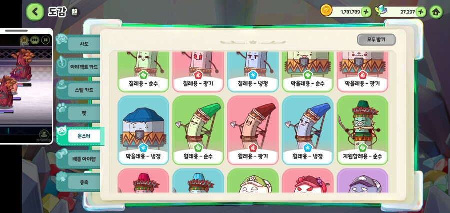Viewport: 450px width, 213px height.
Task: Click the gem crystal currency icon
Action: 381,11
